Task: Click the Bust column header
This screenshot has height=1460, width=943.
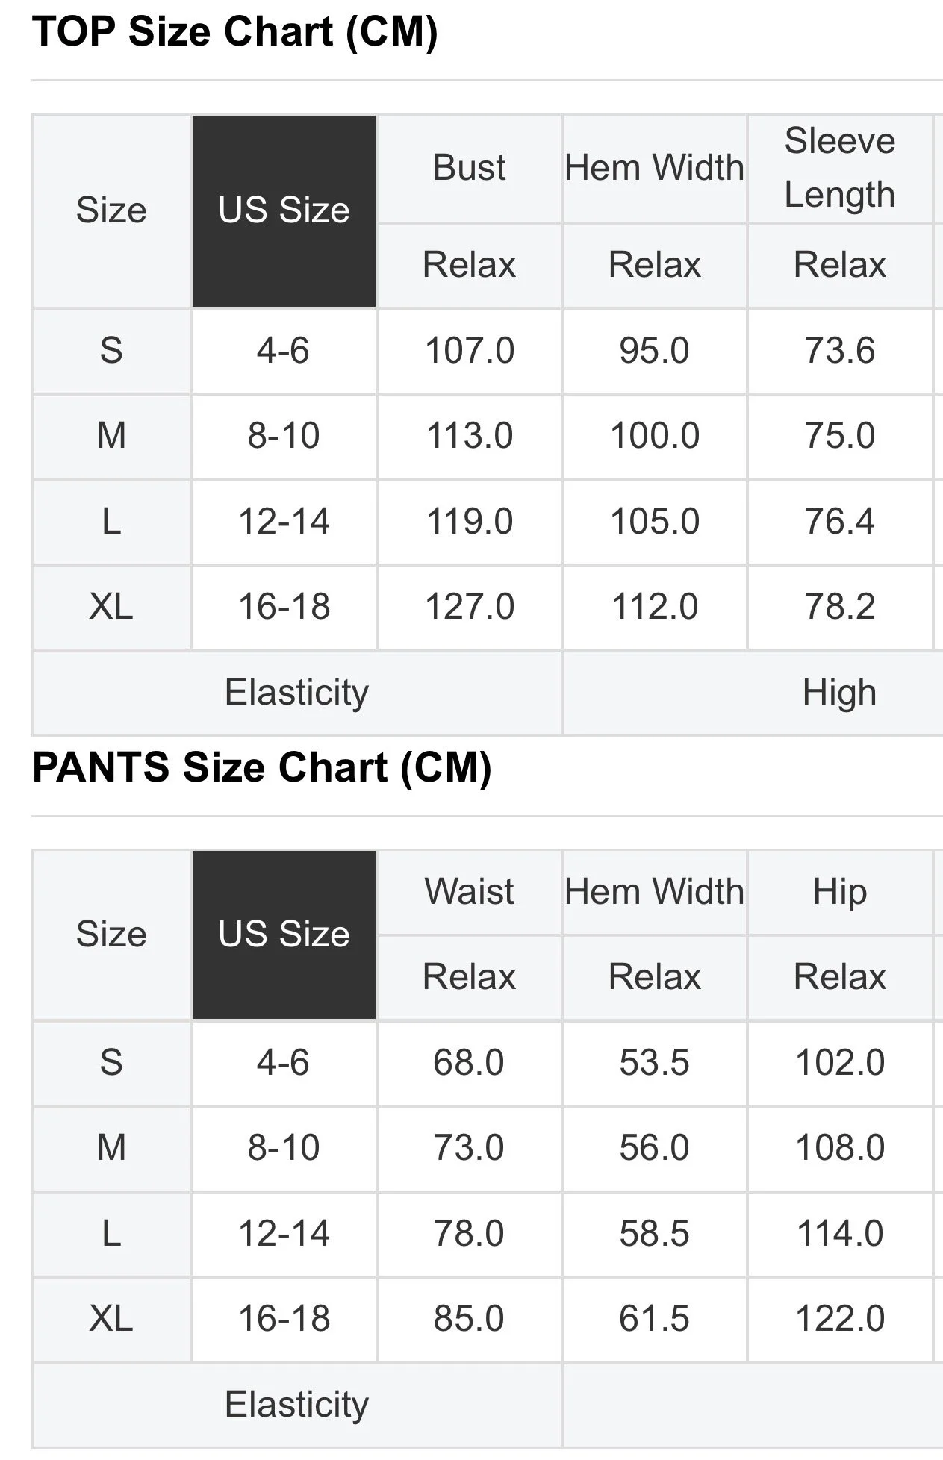Action: click(x=469, y=168)
